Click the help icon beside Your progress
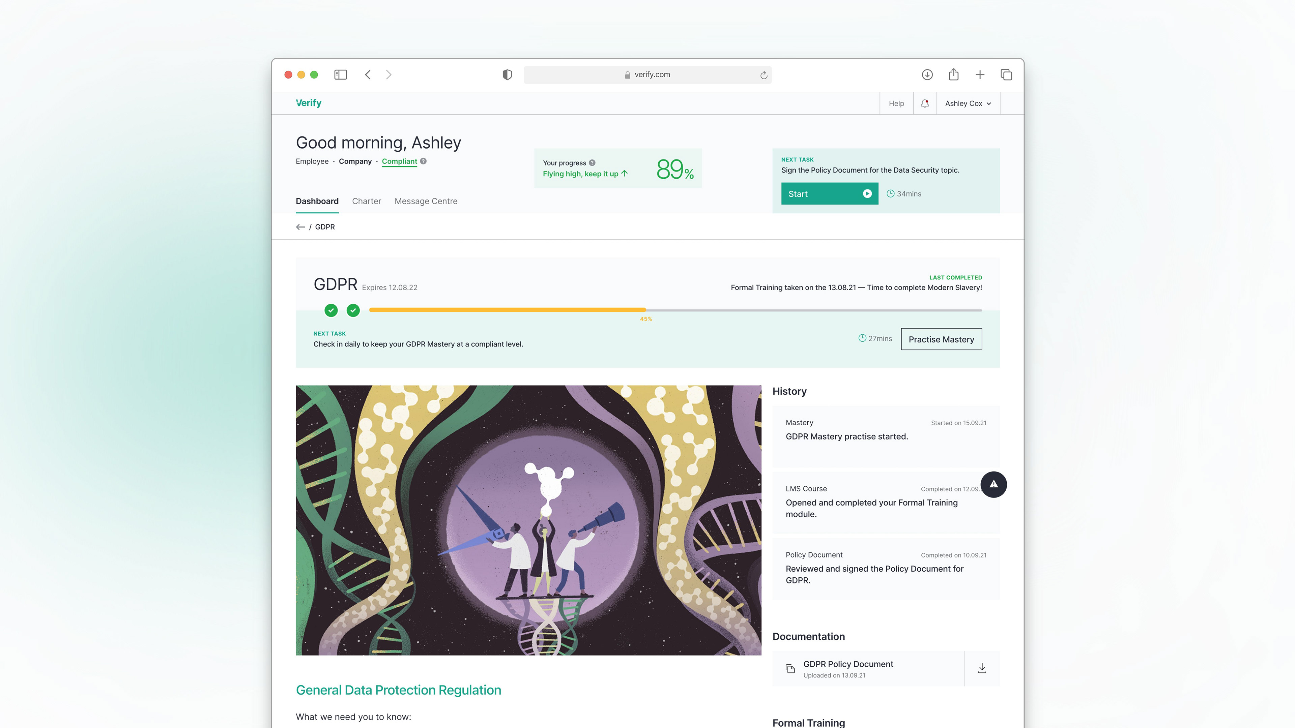This screenshot has height=728, width=1295. tap(592, 163)
